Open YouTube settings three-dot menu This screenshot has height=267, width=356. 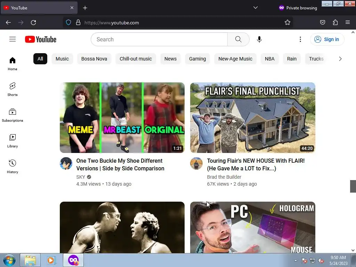(x=300, y=39)
